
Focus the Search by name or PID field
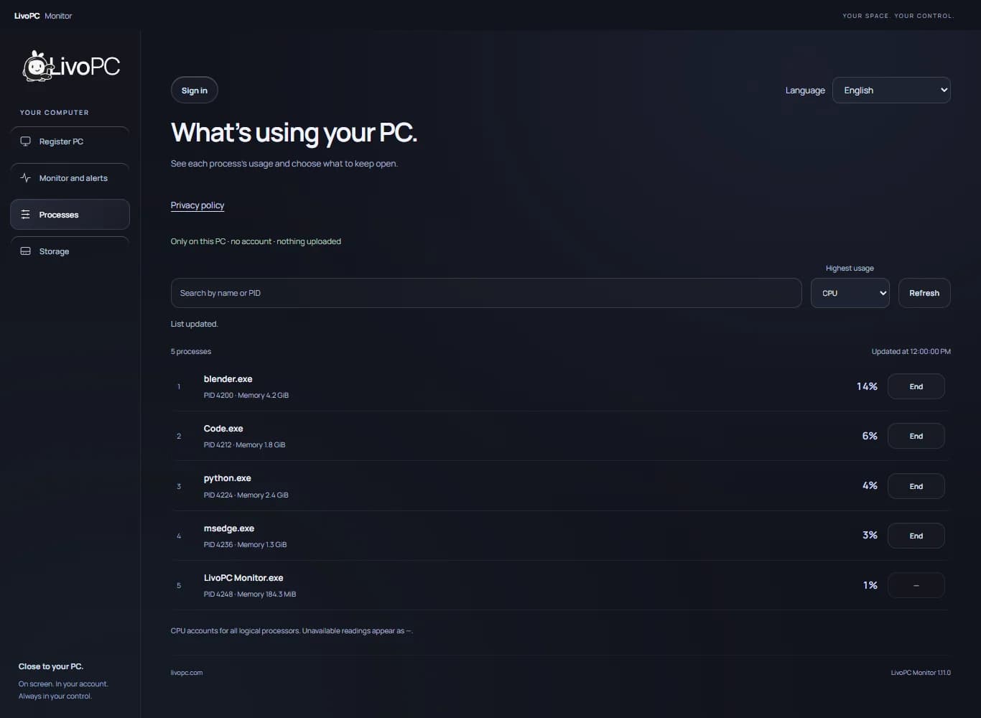pyautogui.click(x=486, y=293)
